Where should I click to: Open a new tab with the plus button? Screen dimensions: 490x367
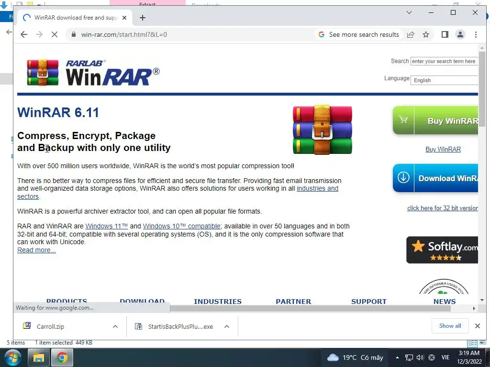tap(143, 18)
